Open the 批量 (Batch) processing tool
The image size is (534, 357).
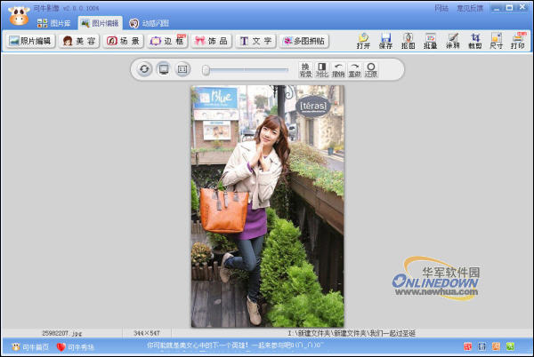[x=430, y=41]
